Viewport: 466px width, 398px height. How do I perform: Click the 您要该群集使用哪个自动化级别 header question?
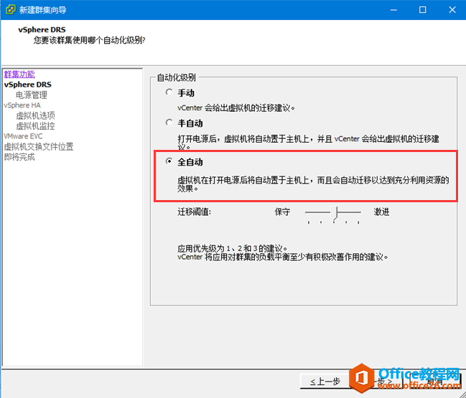(89, 40)
